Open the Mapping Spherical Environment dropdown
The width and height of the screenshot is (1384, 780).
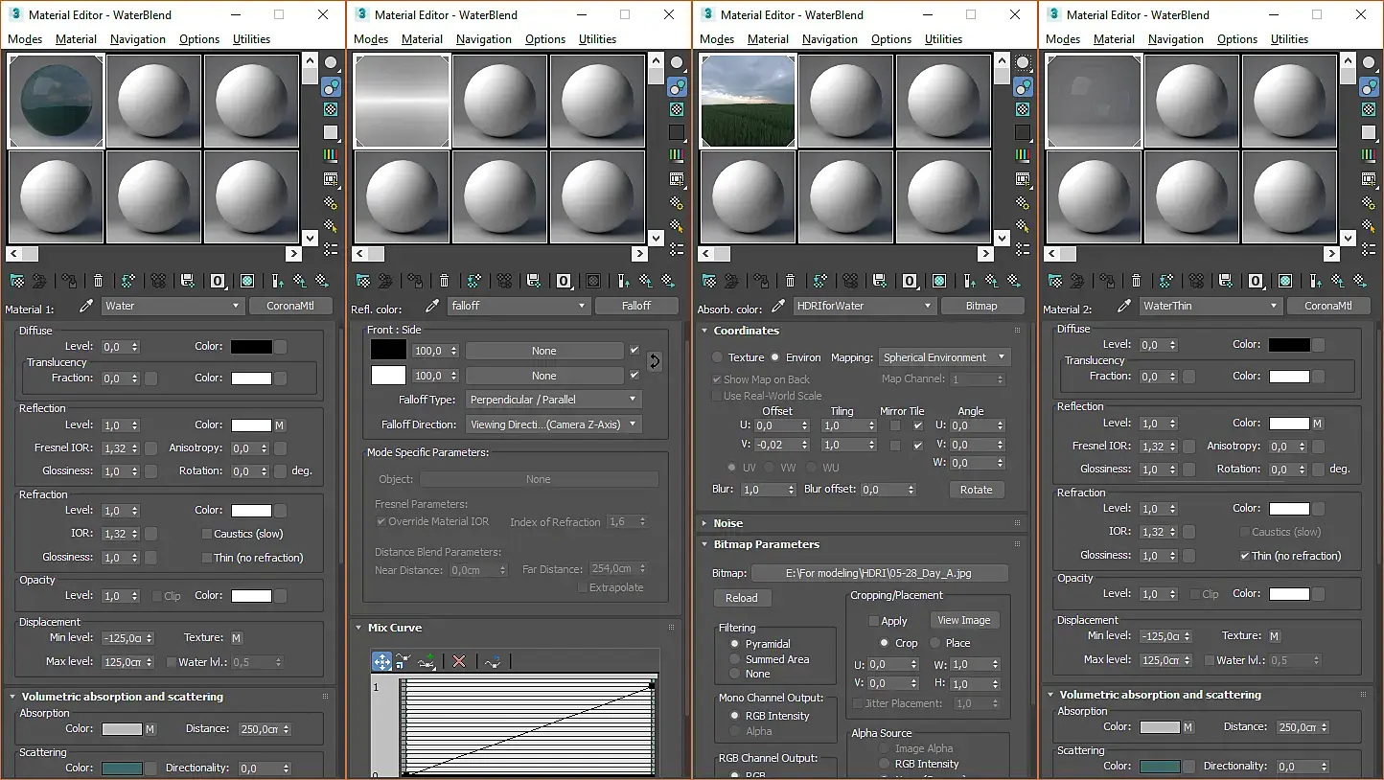[945, 357]
